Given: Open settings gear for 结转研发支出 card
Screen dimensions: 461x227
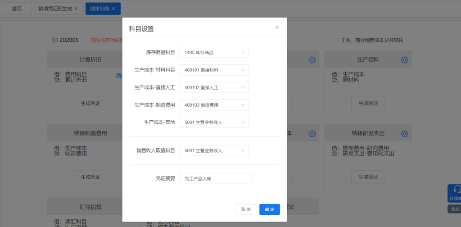Looking at the screenshot, I should [405, 133].
